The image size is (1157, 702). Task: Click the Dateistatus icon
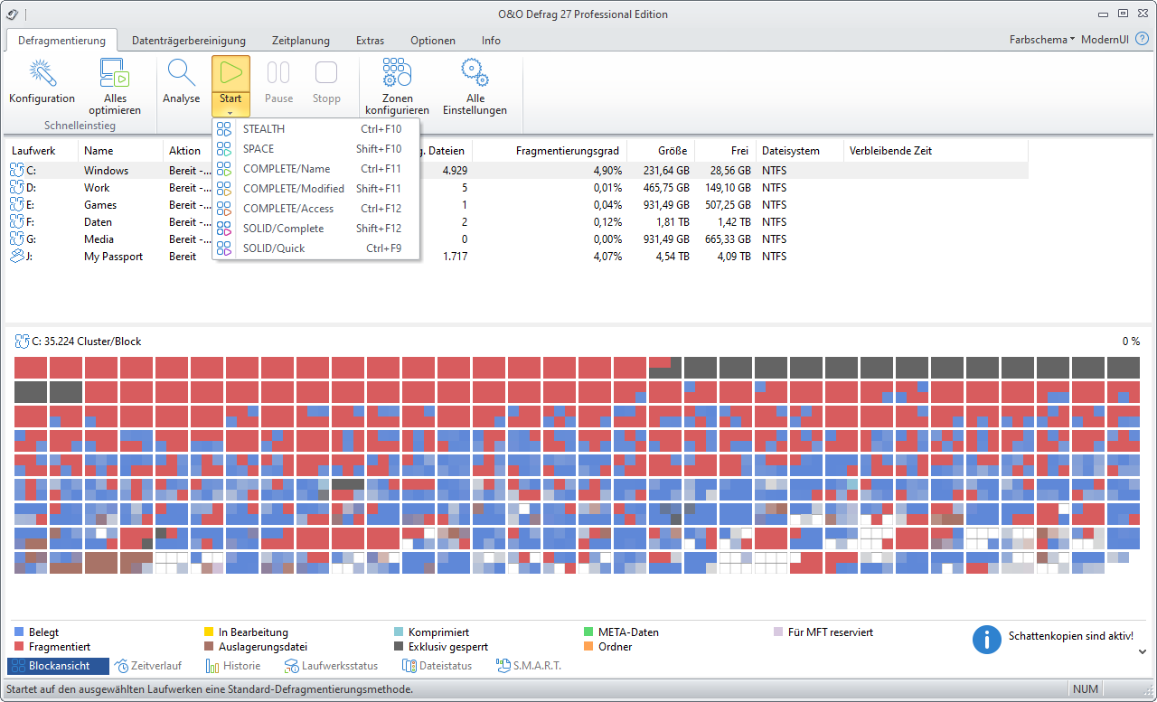tap(410, 666)
